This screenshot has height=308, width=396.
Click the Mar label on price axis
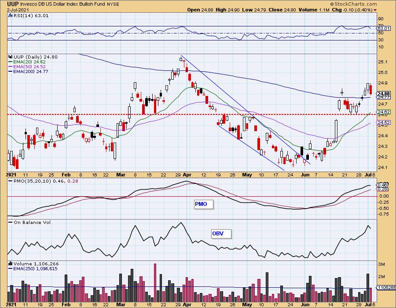coord(121,175)
